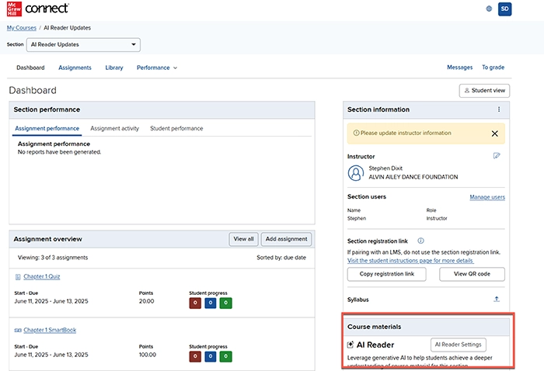Click View all assignments button
Image resolution: width=544 pixels, height=371 pixels.
pos(243,239)
